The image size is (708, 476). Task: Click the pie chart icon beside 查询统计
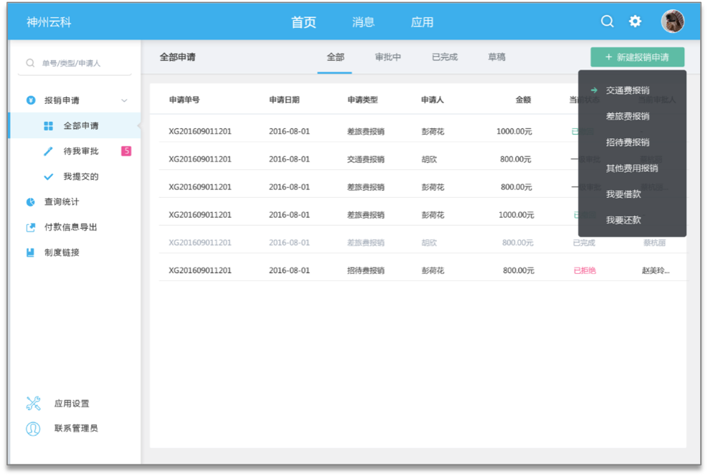tap(31, 201)
